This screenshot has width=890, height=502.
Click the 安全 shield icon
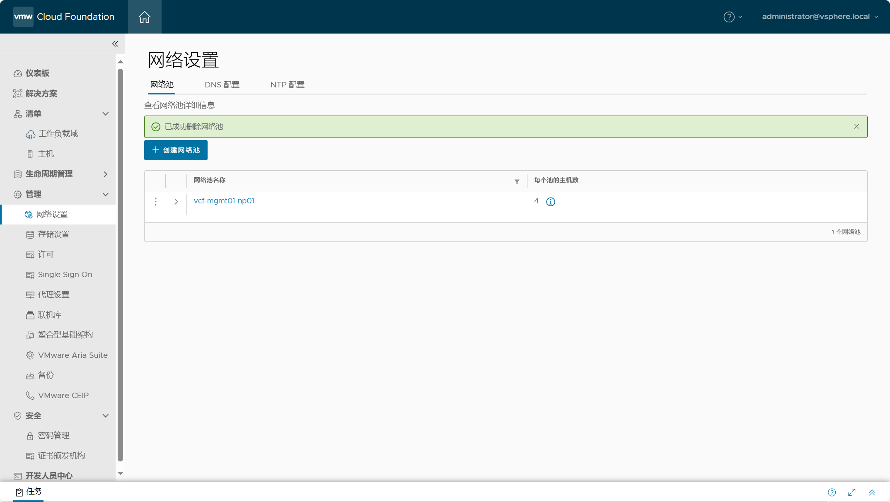tap(17, 416)
